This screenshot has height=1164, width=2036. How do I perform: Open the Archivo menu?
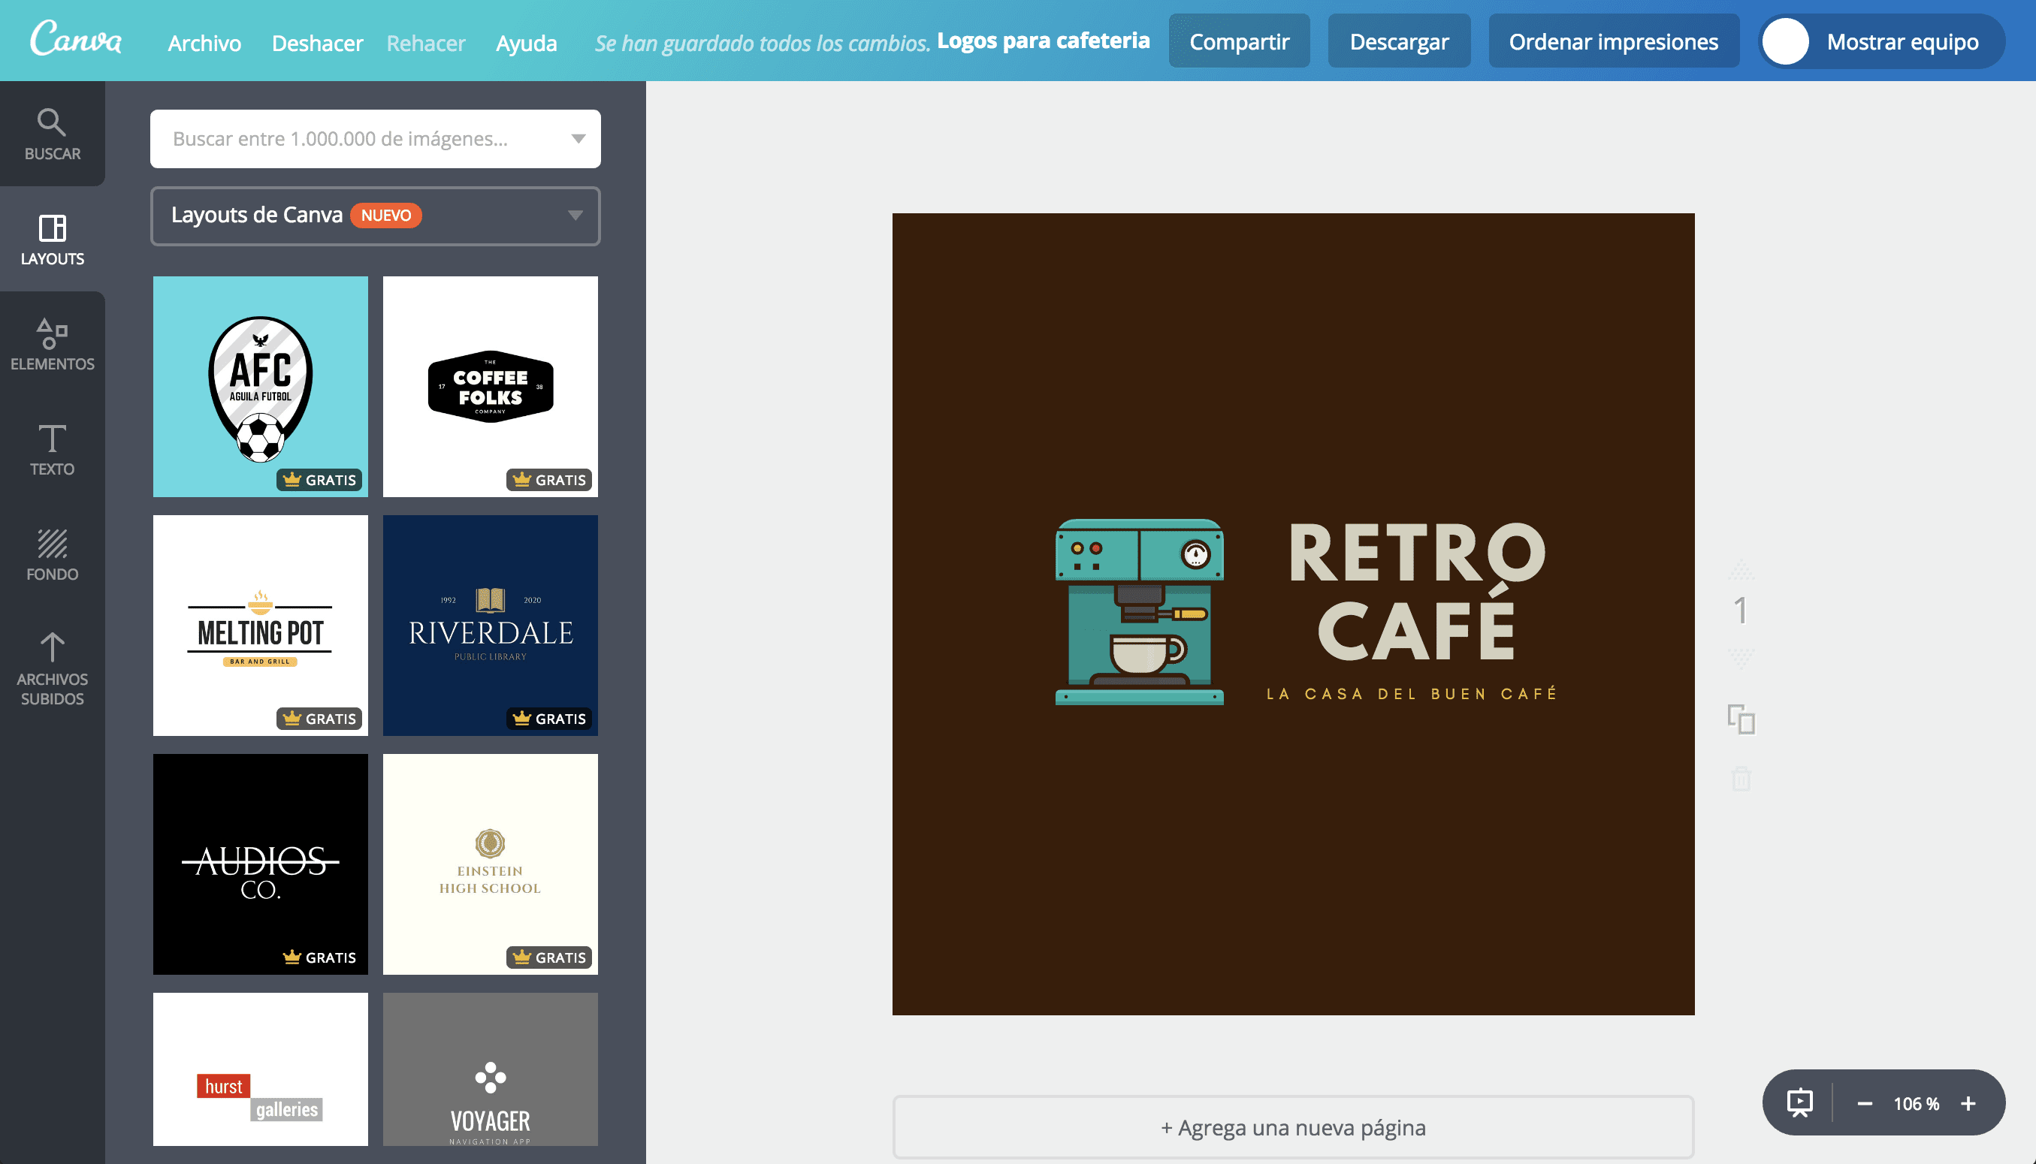click(x=204, y=42)
